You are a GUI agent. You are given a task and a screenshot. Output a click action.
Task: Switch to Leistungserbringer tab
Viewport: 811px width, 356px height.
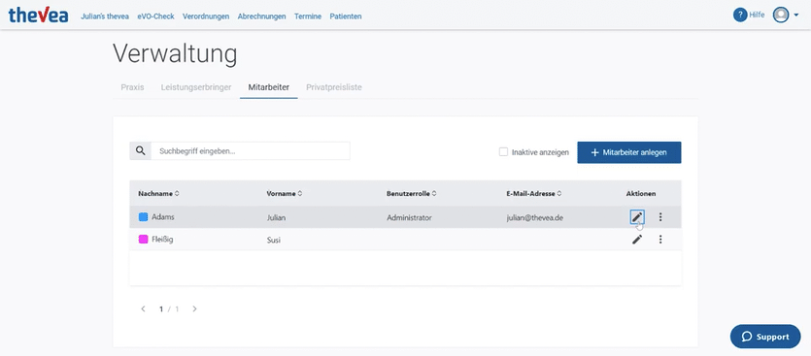(196, 87)
